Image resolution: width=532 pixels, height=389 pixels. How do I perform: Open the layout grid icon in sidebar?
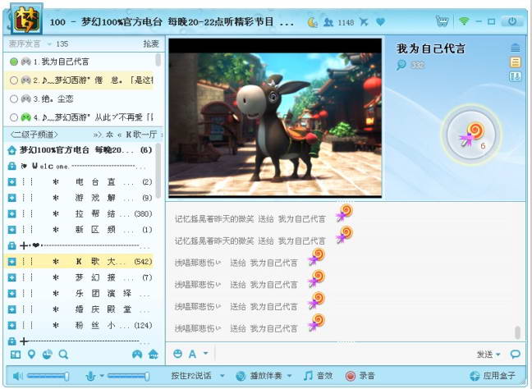click(x=16, y=355)
